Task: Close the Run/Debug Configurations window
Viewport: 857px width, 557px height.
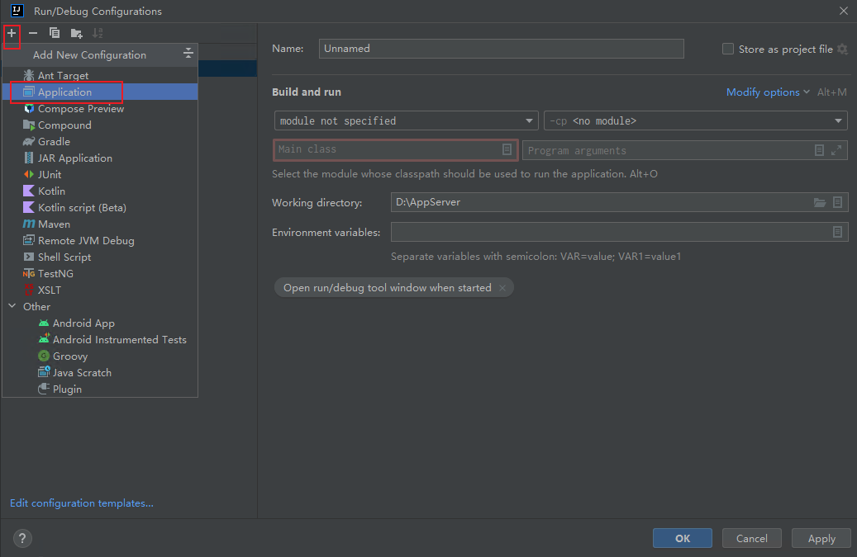Action: click(843, 11)
